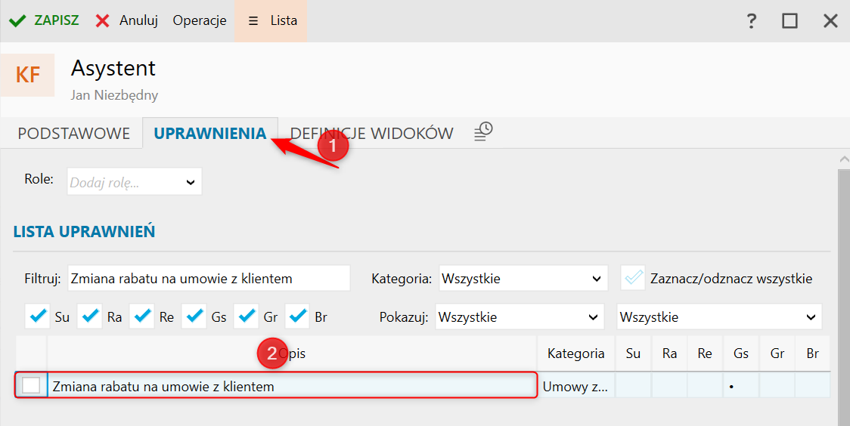Check the Zmiana rabatu row checkbox
Image resolution: width=850 pixels, height=426 pixels.
[31, 385]
